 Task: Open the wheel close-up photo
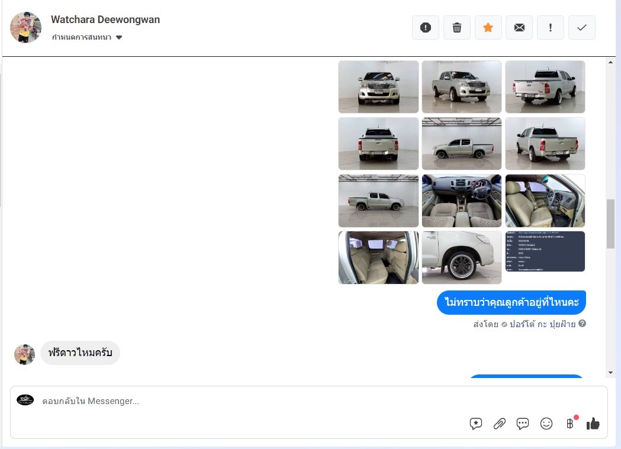pyautogui.click(x=461, y=257)
